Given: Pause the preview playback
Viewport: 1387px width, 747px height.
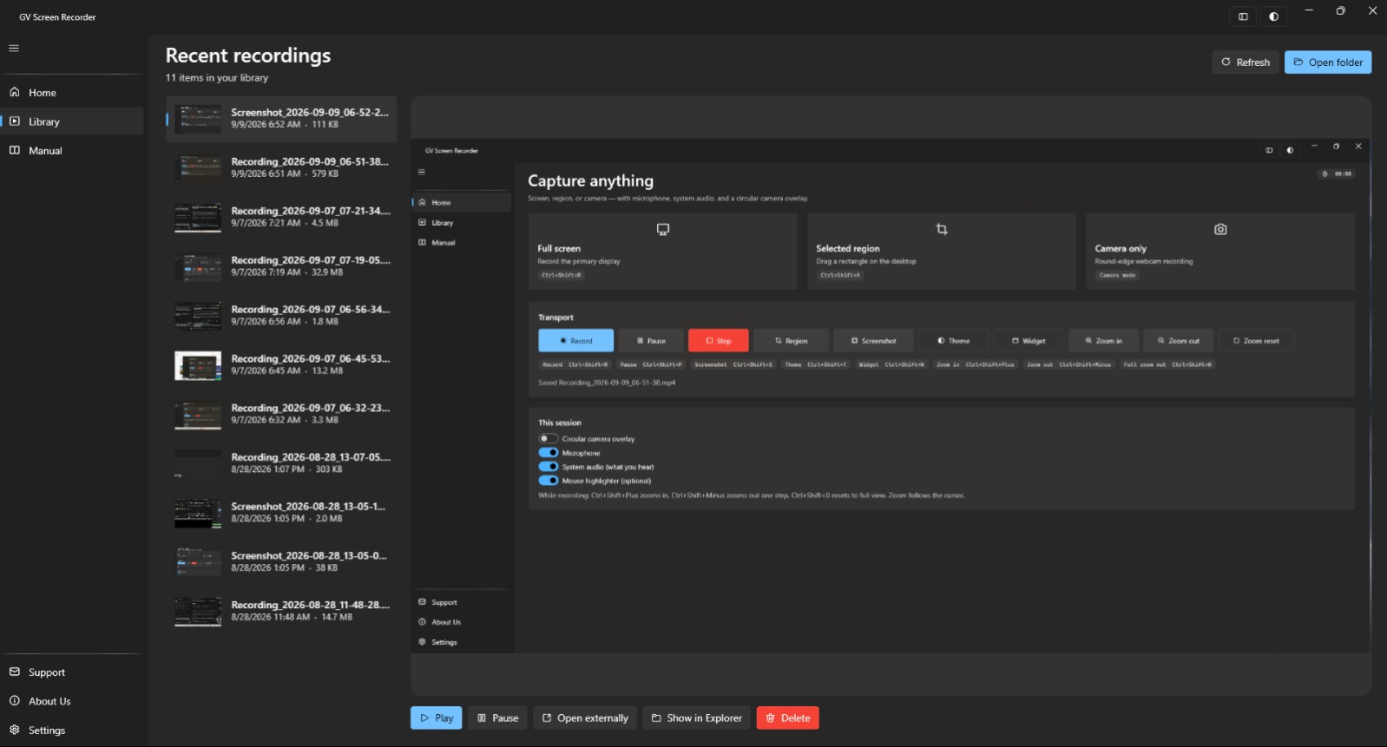Looking at the screenshot, I should 497,718.
